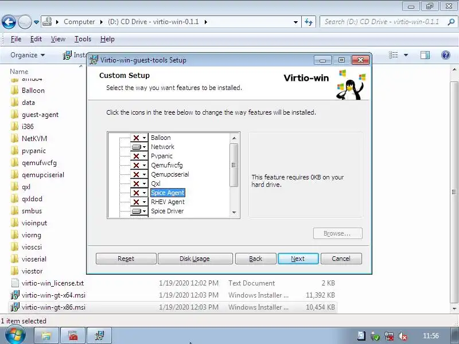The image size is (459, 344).
Task: Click the Explorer Back navigation arrow
Action: coord(9,22)
